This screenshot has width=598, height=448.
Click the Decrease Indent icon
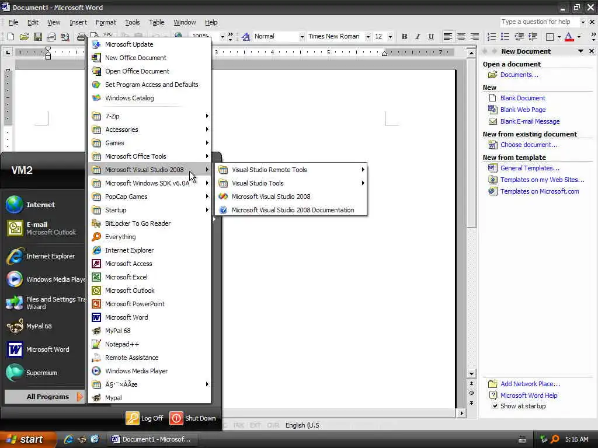coord(519,37)
